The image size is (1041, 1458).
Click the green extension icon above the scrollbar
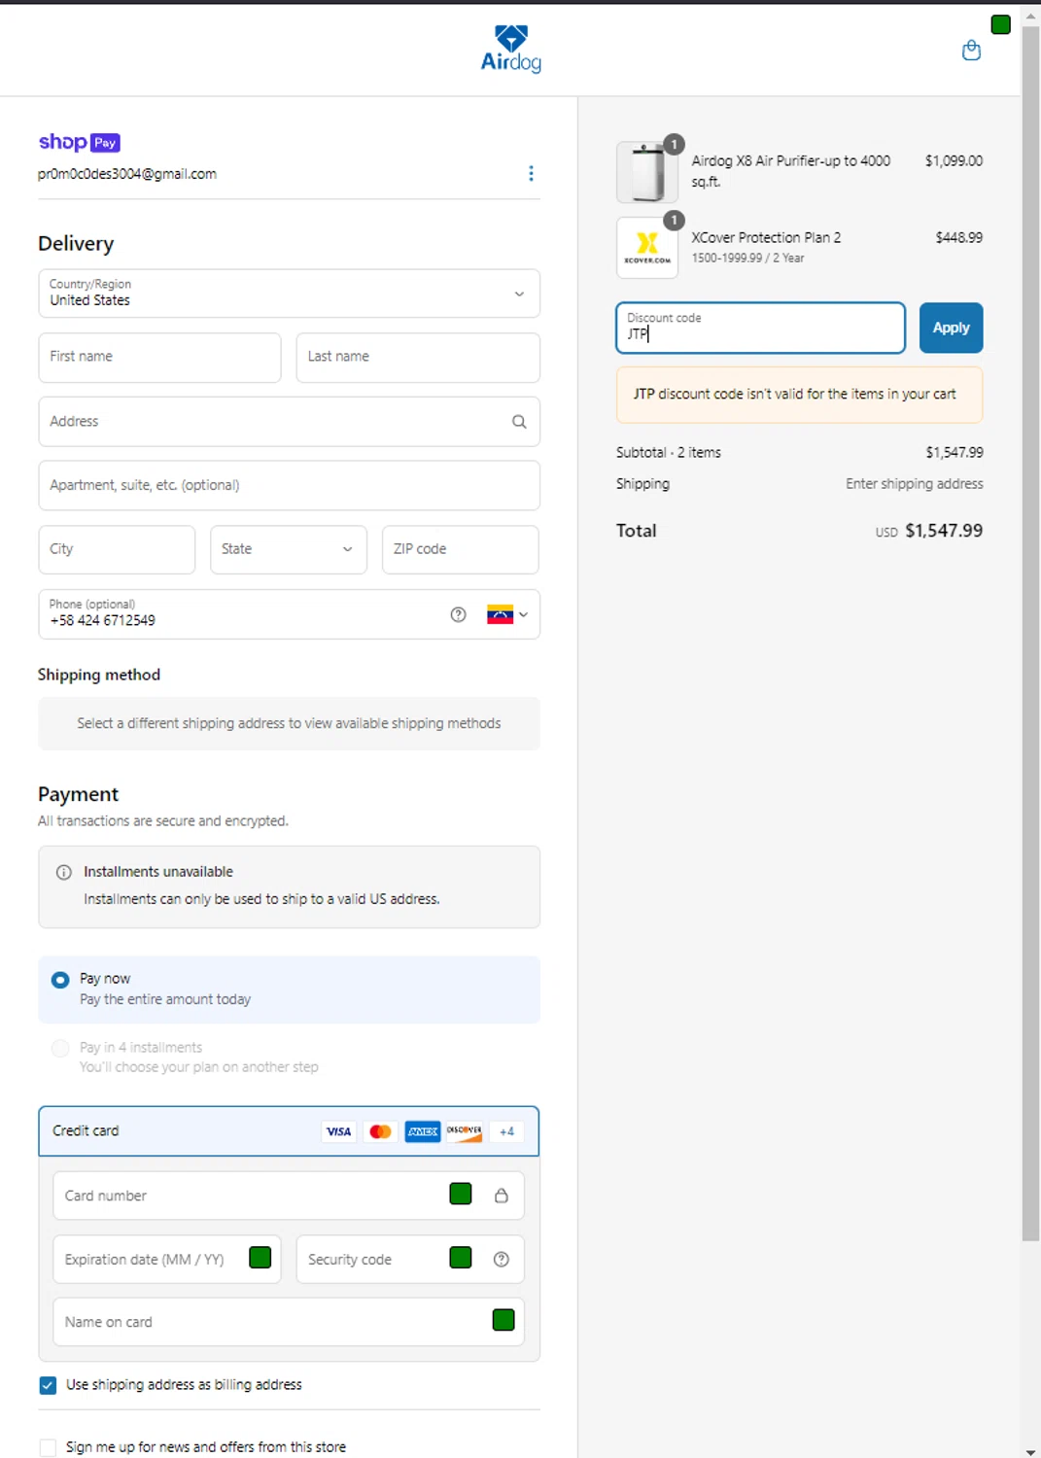coord(1001,24)
